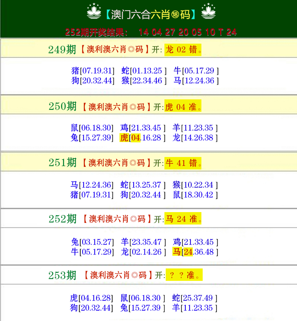
Task: Select 狗[20.32.44] in period 249
Action: pyautogui.click(x=93, y=81)
